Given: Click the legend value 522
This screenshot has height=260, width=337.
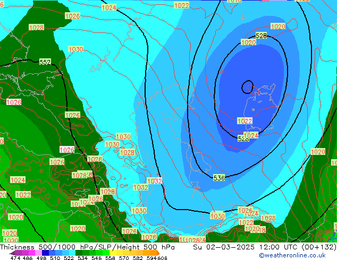Looking at the screenshot, I should coord(69,258).
